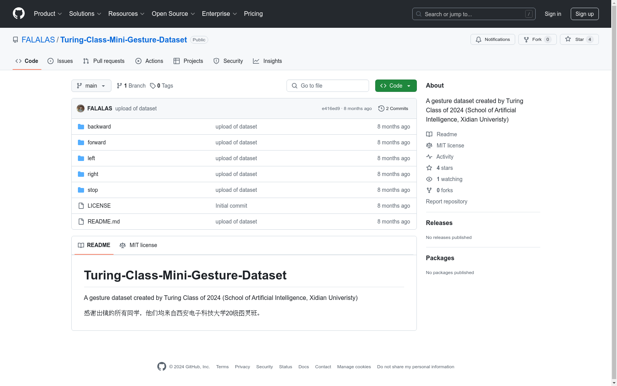Click the eye icon beside 1 watching

coord(429,179)
